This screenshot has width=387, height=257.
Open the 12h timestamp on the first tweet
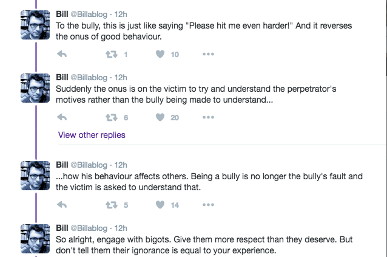(121, 15)
